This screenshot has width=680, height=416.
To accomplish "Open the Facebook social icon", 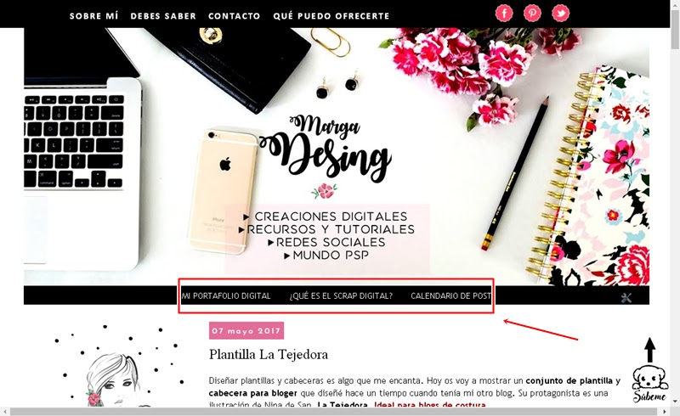I will (504, 13).
